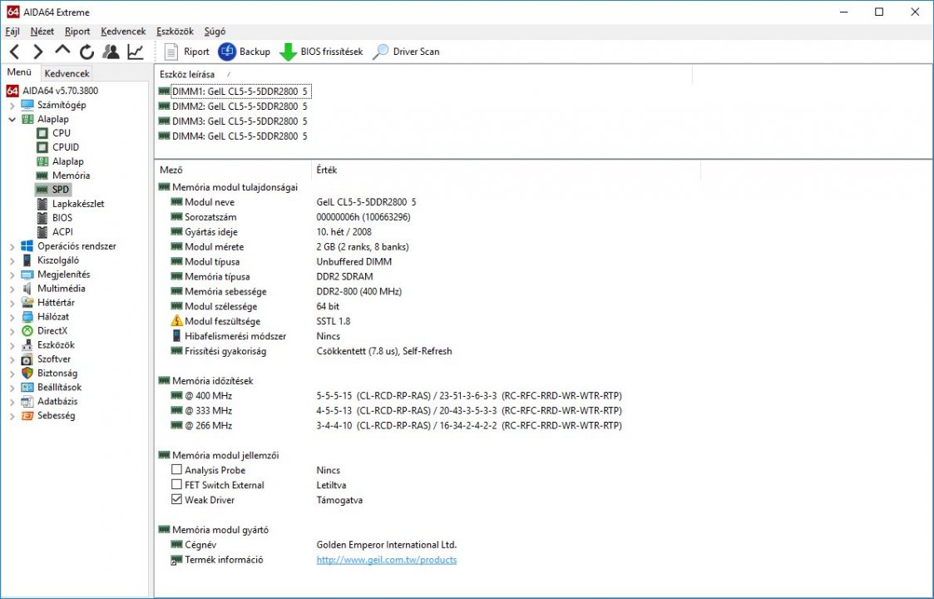Expand the DirectX node

click(x=12, y=331)
